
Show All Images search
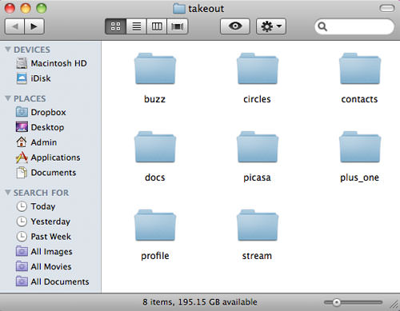(x=44, y=252)
